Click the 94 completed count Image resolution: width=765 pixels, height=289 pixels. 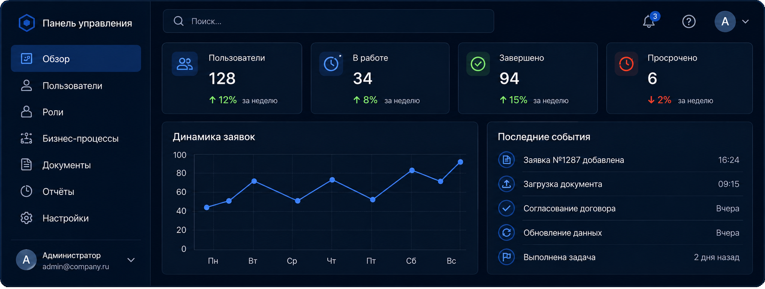(509, 79)
